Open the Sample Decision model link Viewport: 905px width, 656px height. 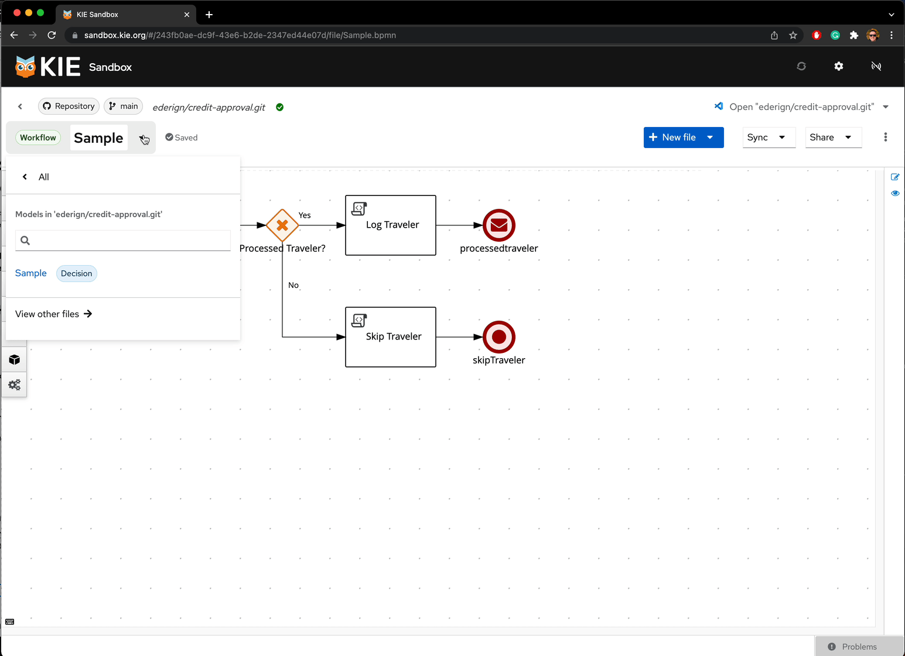(x=31, y=273)
